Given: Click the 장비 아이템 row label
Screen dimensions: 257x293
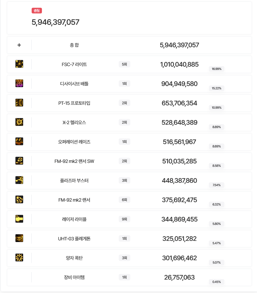Looking at the screenshot, I should [74, 278].
